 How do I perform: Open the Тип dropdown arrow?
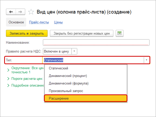click(146, 60)
